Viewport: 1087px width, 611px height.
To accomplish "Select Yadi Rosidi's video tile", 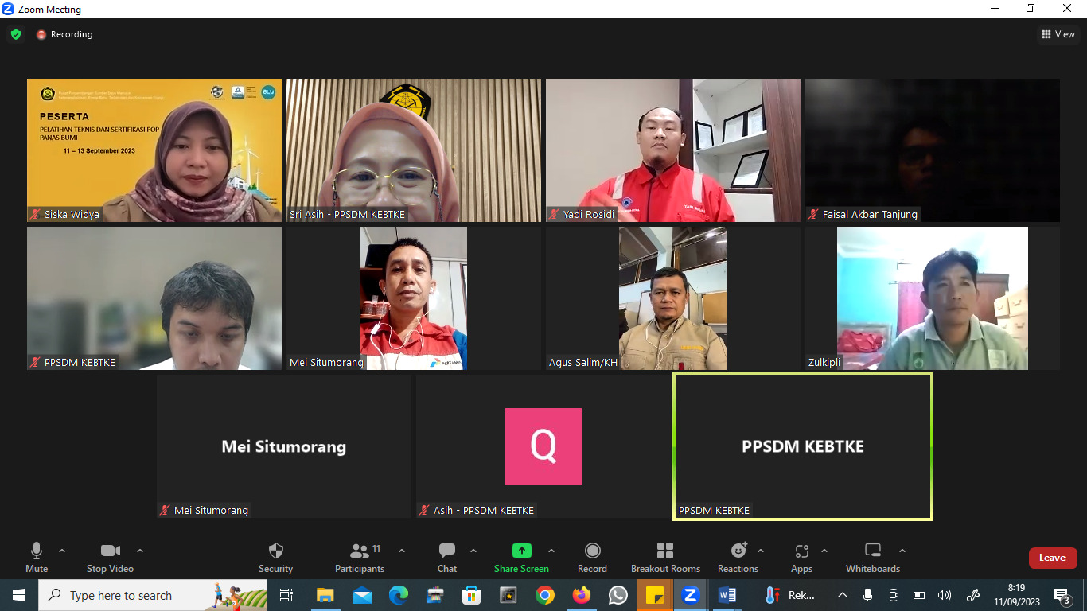I will pyautogui.click(x=672, y=150).
